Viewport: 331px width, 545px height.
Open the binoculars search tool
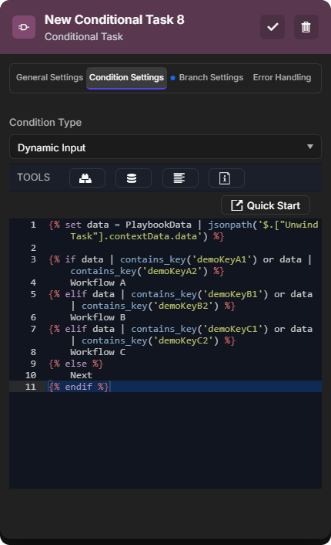[x=87, y=178]
